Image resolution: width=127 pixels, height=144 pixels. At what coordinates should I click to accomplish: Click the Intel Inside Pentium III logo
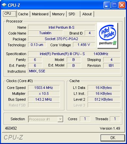(107, 36)
